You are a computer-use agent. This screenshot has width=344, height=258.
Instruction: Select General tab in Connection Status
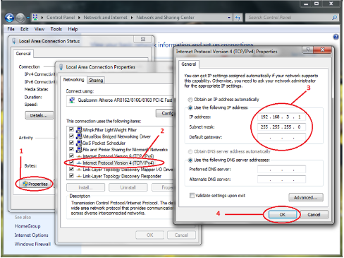[23, 54]
